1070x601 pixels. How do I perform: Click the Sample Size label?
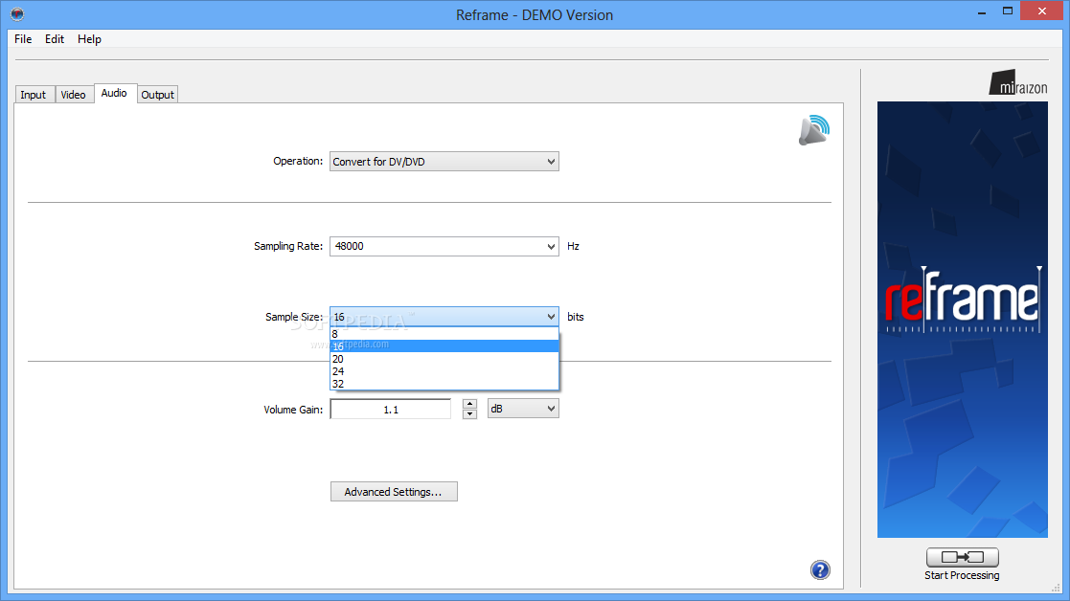pyautogui.click(x=294, y=317)
